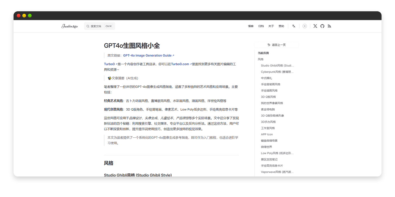395x197 pixels.
Task: Click the 当前页面 outline heading
Action: (x=263, y=53)
